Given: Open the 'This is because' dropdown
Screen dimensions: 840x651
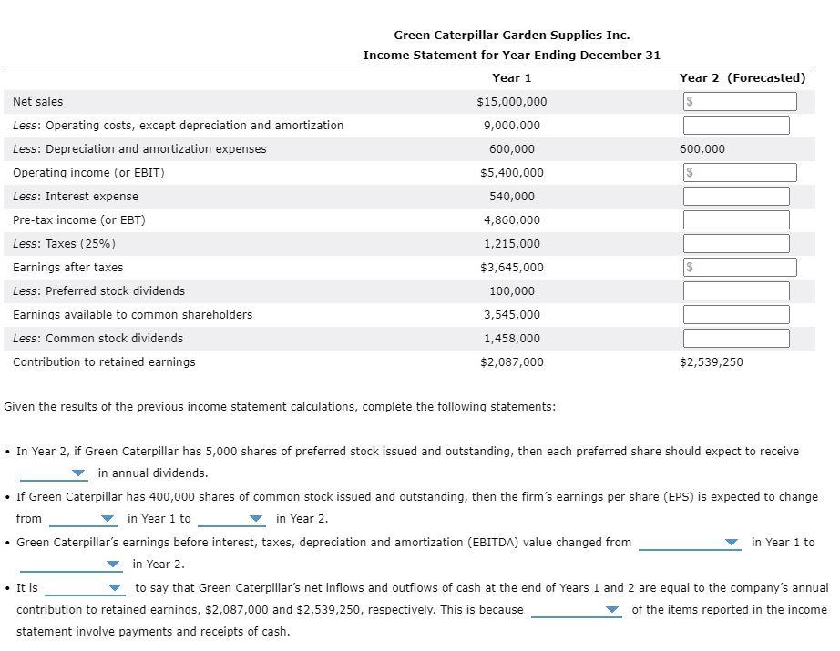Looking at the screenshot, I should 579,610.
